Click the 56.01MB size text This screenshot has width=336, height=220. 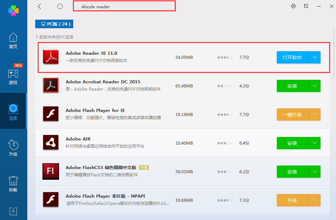[x=184, y=172]
